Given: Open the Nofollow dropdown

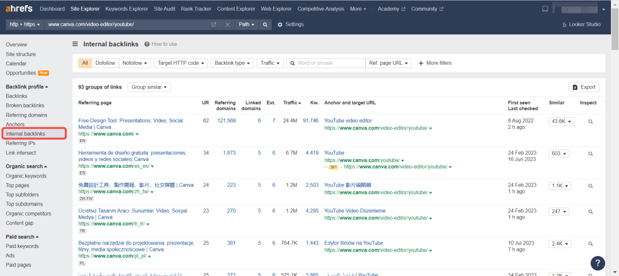Looking at the screenshot, I should pos(135,63).
